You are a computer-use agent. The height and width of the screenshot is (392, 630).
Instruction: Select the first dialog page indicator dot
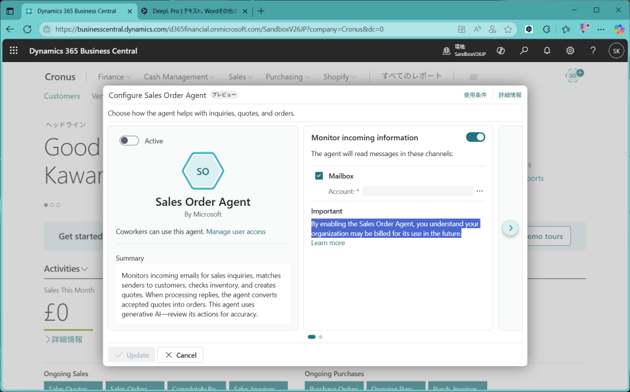311,337
